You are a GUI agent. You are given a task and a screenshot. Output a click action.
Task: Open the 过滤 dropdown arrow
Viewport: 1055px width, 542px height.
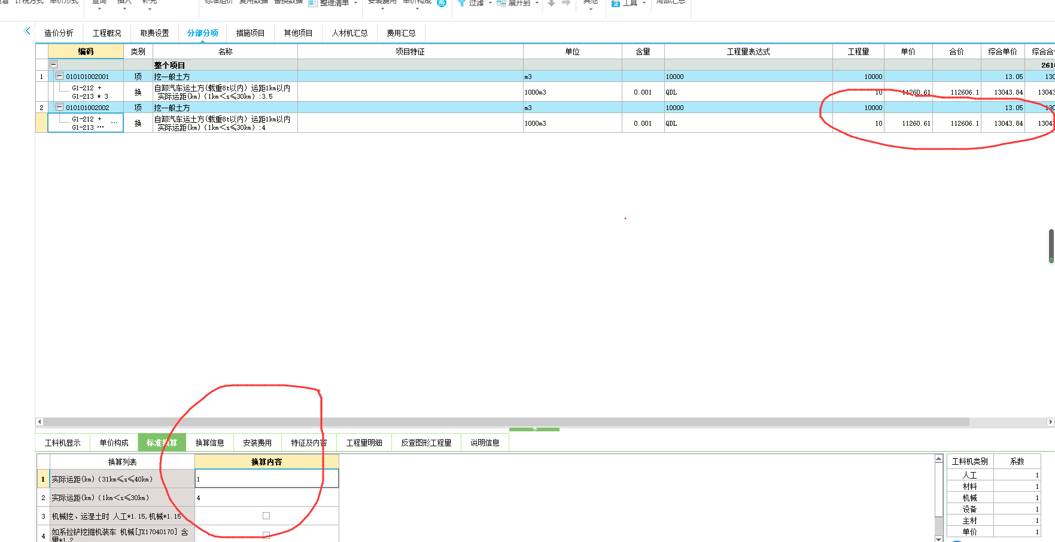coord(490,3)
